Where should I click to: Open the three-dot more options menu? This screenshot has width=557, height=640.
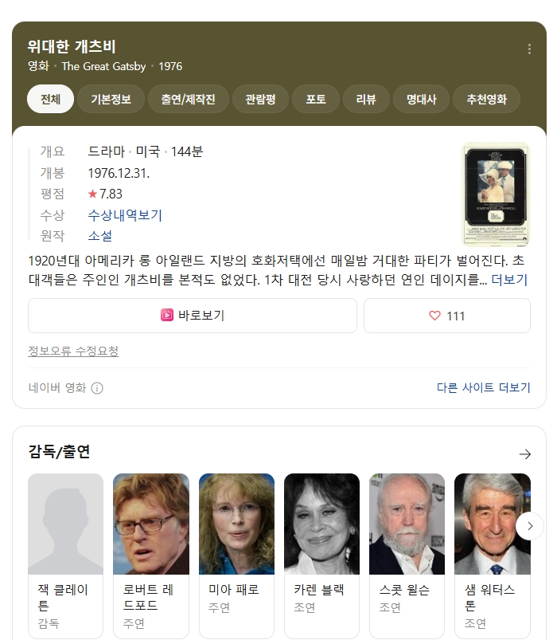[x=529, y=49]
